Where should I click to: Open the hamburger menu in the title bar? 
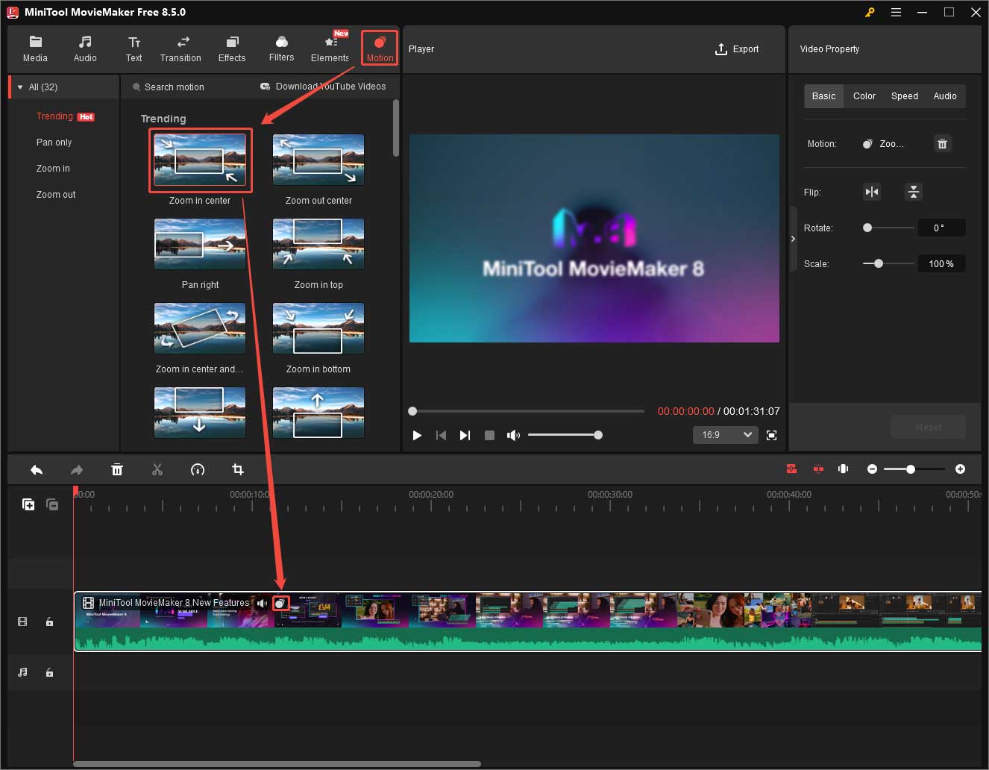[896, 12]
